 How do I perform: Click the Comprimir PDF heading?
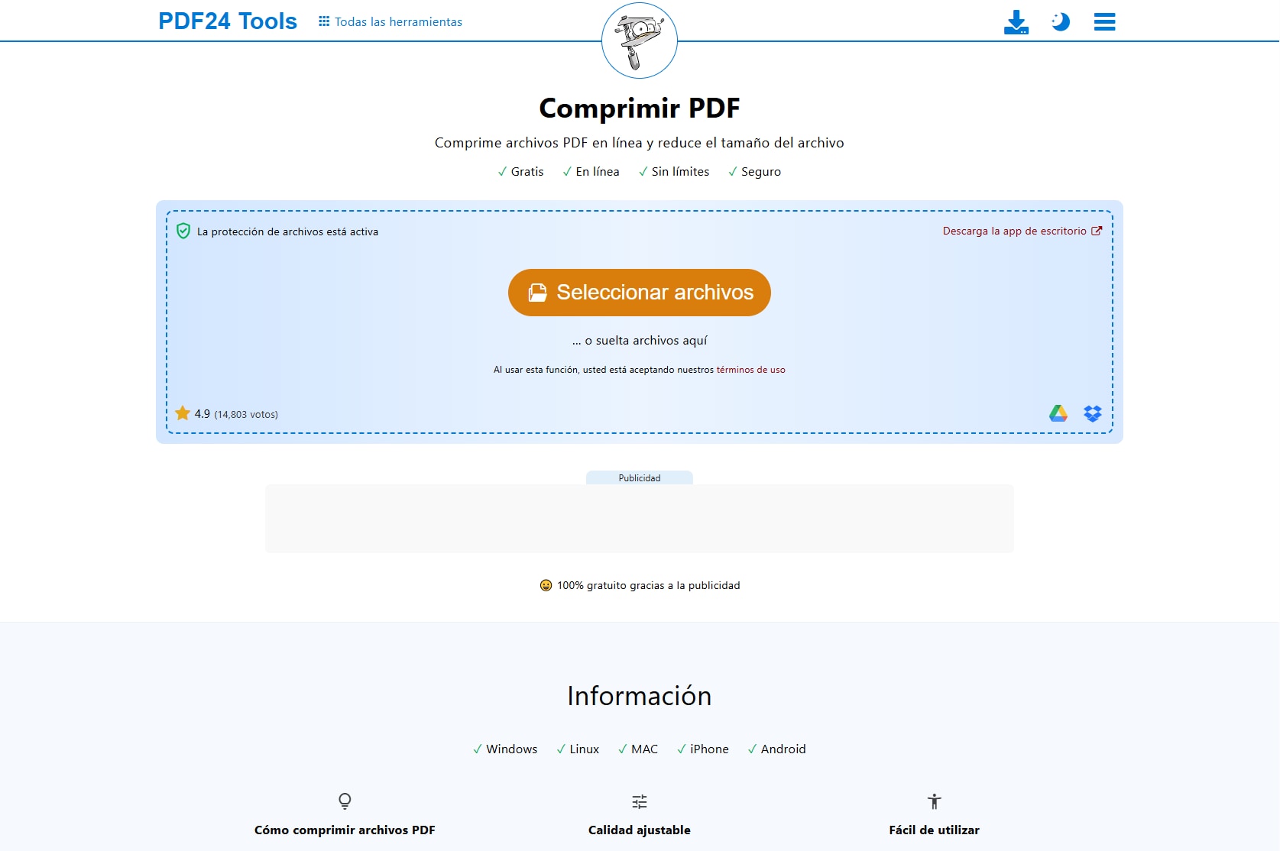pos(640,108)
